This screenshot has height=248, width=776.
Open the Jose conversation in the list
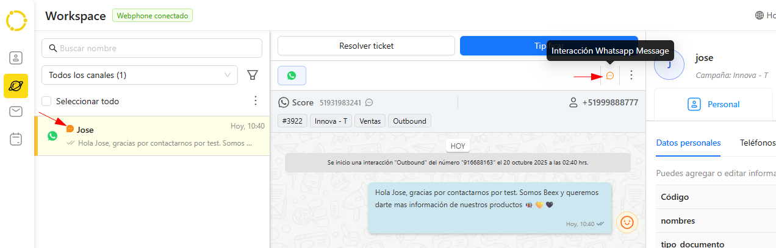153,136
